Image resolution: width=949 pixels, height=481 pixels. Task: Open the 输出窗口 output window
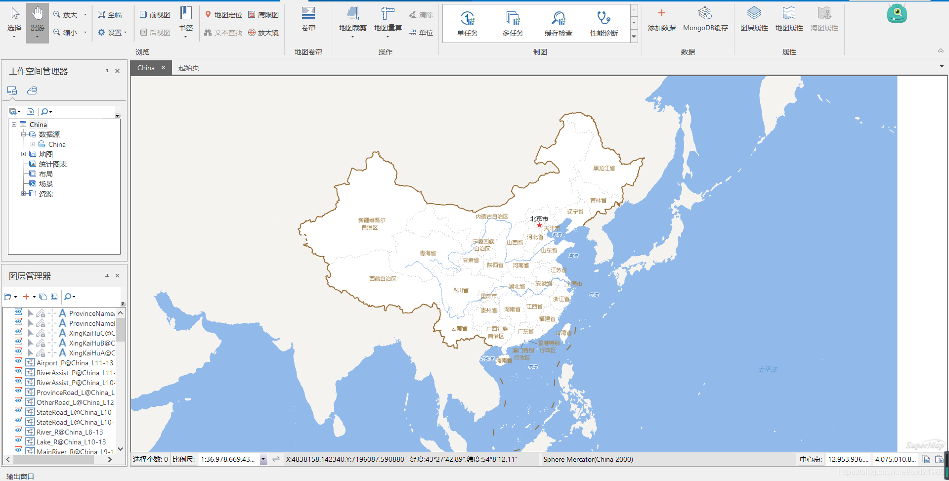[20, 476]
